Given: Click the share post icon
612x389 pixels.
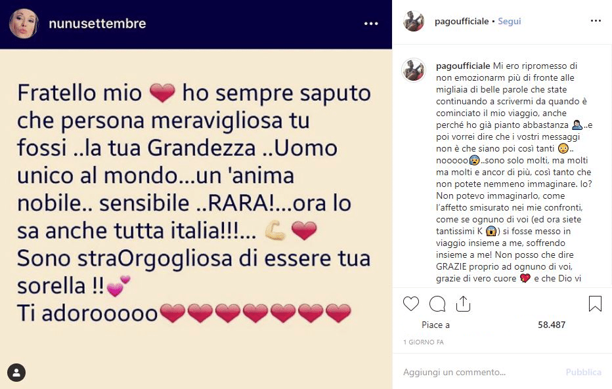Looking at the screenshot, I should (463, 304).
